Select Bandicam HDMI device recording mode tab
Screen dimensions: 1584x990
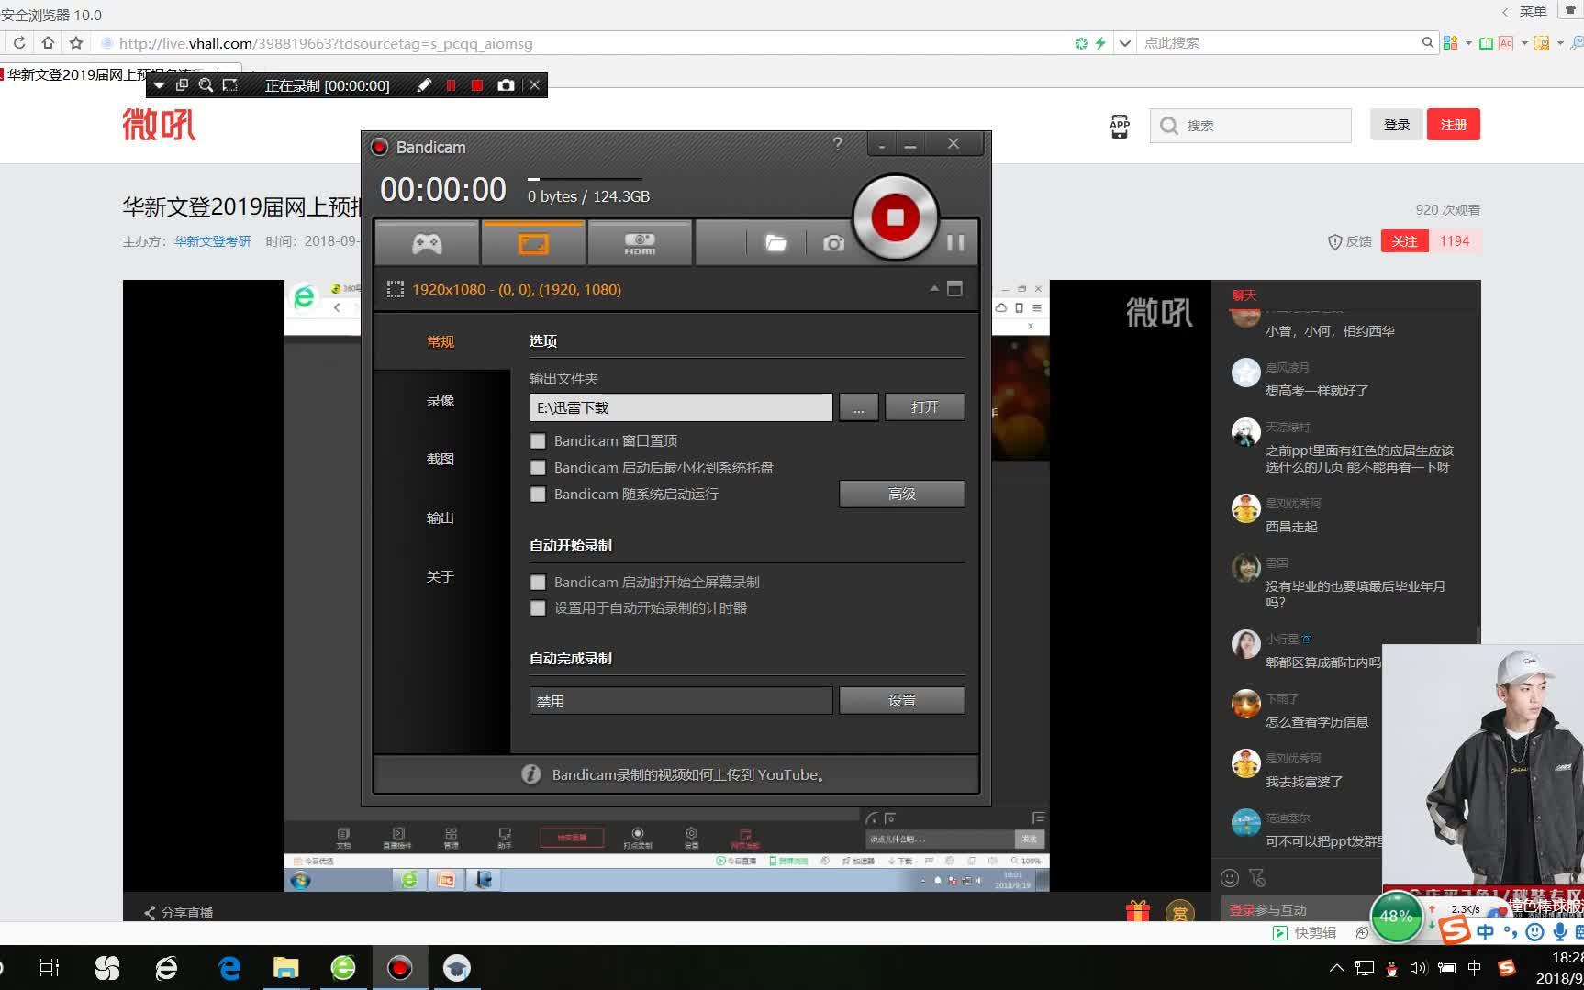640,243
